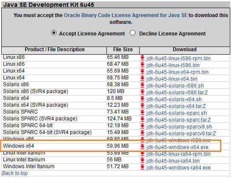Click the Product / File Description column header
Image resolution: width=232 pixels, height=178 pixels.
point(54,50)
